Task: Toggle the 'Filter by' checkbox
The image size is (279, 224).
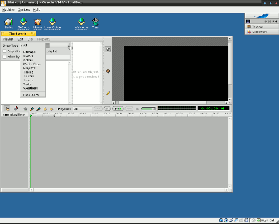Action: click(4, 57)
